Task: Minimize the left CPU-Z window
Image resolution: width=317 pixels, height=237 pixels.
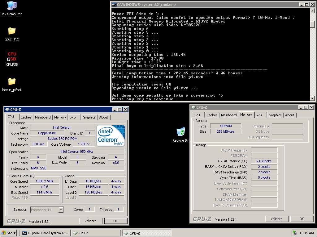Action: tap(115, 110)
